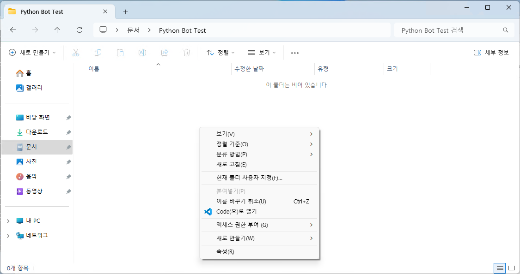
Task: Open the 정렬 dropdown in toolbar
Action: click(220, 53)
